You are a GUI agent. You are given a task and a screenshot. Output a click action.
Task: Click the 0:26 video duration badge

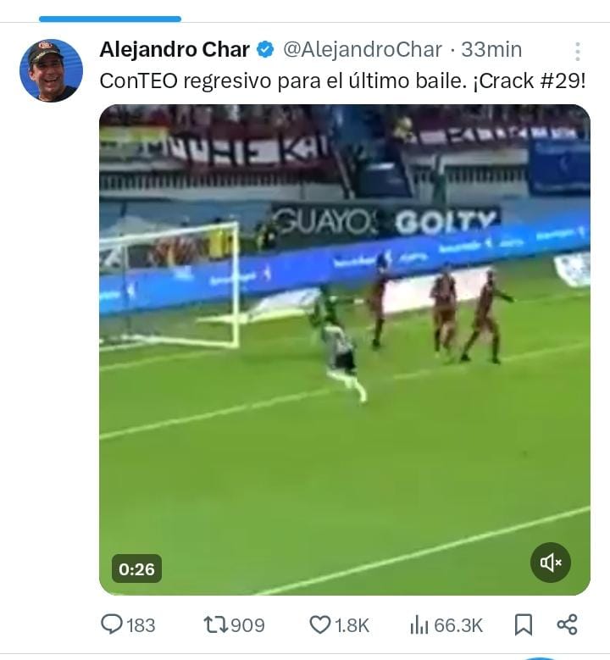tap(136, 568)
